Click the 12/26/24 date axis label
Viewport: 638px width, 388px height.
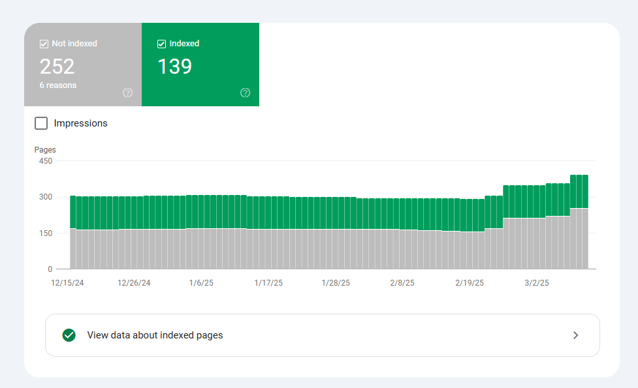(x=134, y=283)
